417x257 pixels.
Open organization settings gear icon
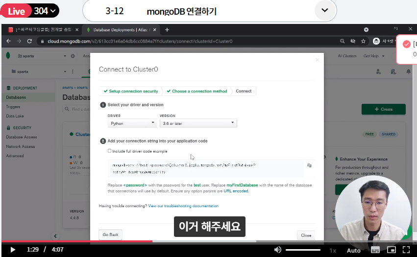(x=73, y=56)
